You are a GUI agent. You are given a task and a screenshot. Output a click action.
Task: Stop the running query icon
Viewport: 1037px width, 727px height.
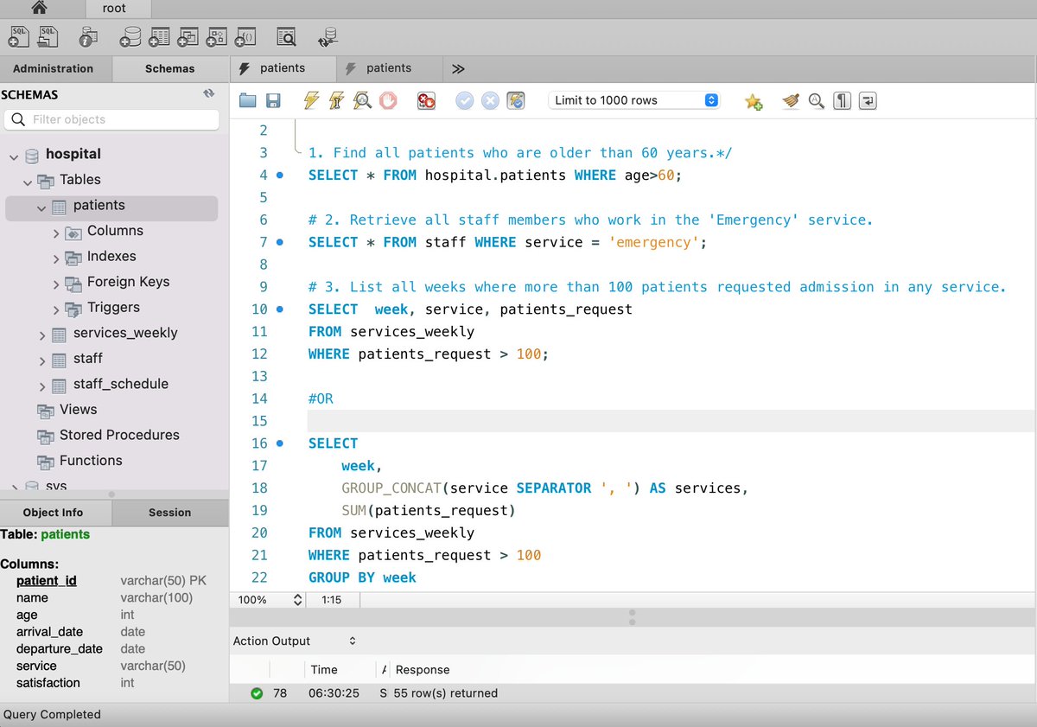click(x=388, y=100)
